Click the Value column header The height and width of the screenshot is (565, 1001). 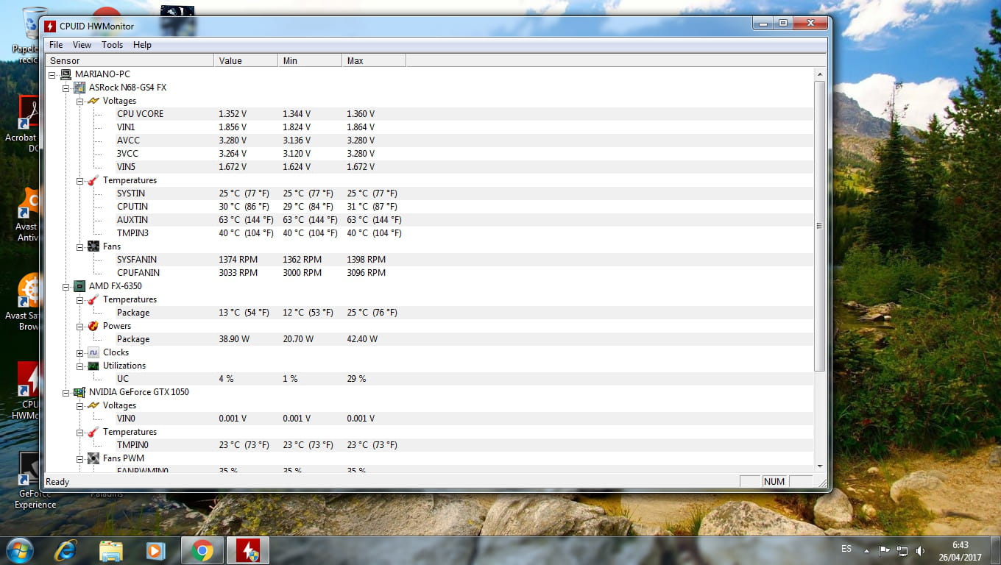tap(246, 61)
